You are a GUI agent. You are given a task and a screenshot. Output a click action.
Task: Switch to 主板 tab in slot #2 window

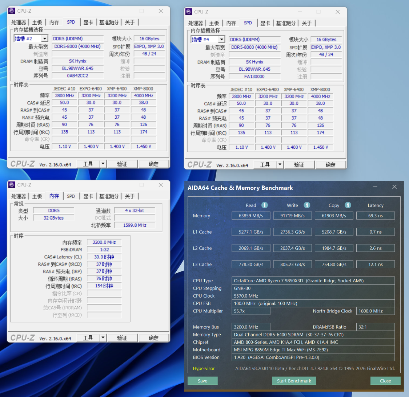pos(37,22)
